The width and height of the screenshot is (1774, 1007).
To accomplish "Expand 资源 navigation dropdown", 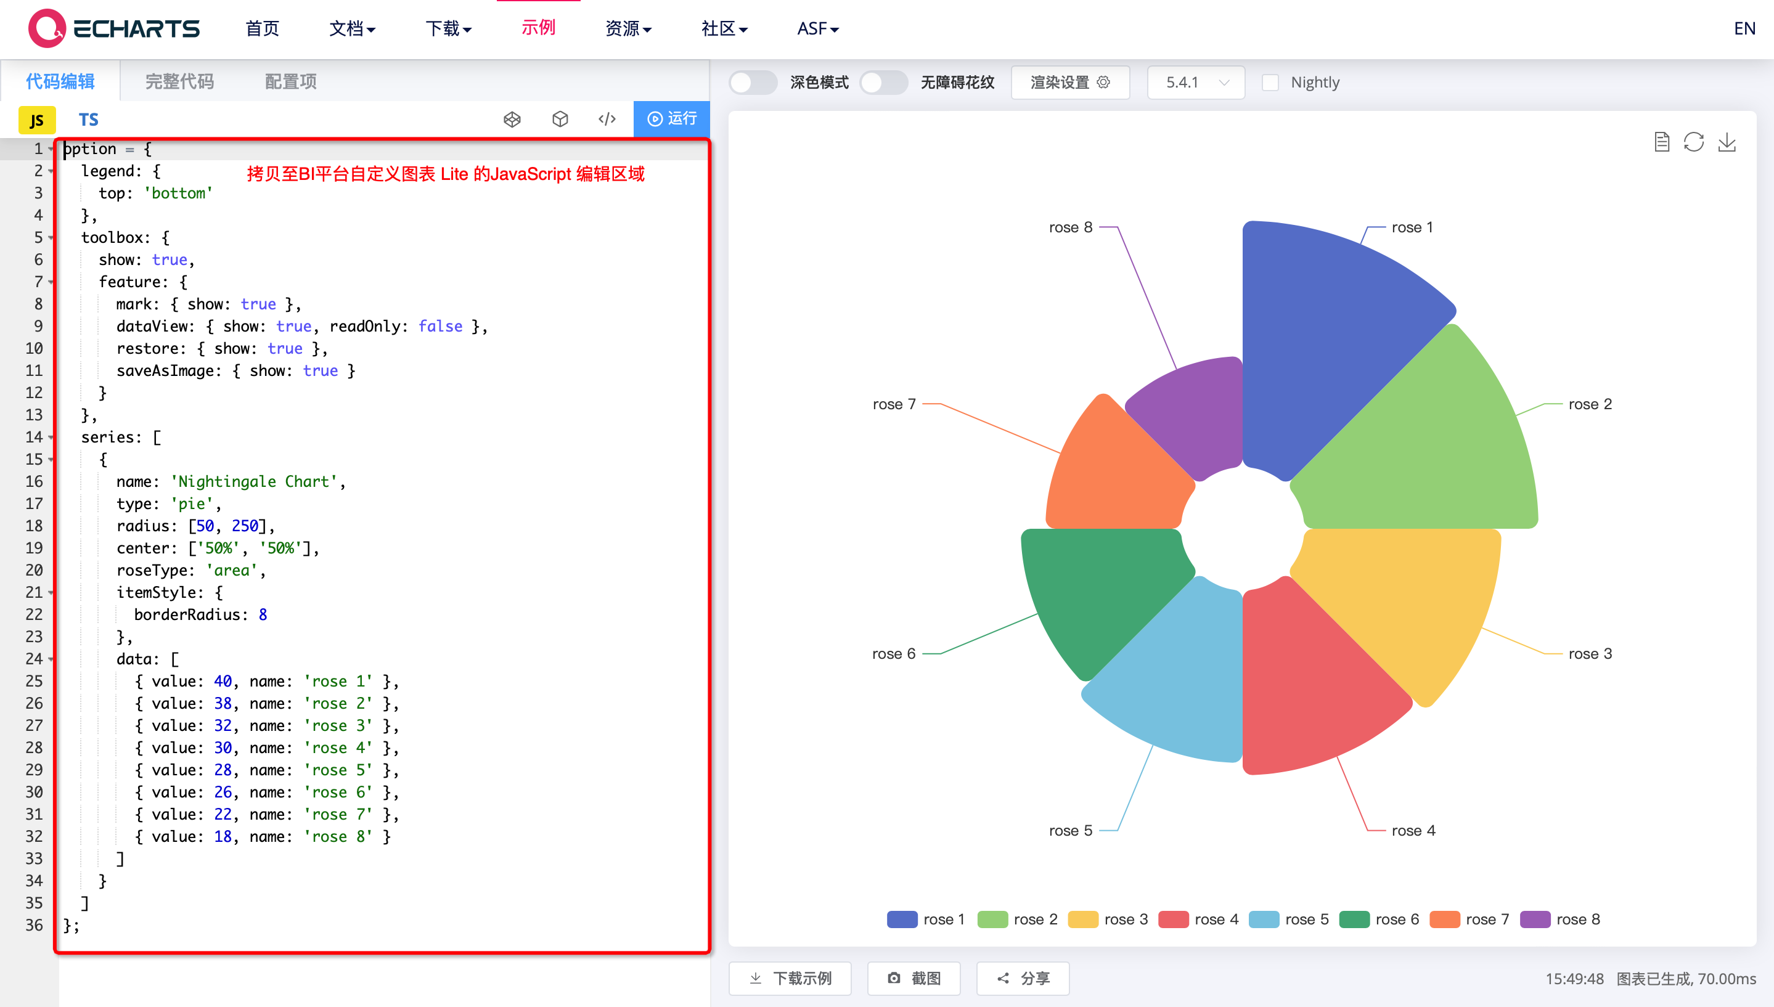I will 628,28.
